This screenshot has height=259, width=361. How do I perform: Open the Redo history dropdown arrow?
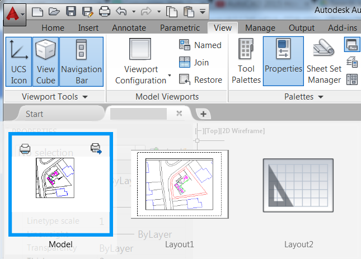[x=159, y=11]
